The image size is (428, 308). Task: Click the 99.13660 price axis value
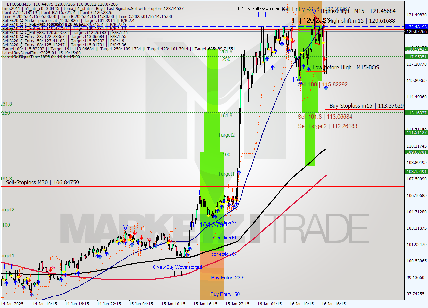[x=416, y=277]
